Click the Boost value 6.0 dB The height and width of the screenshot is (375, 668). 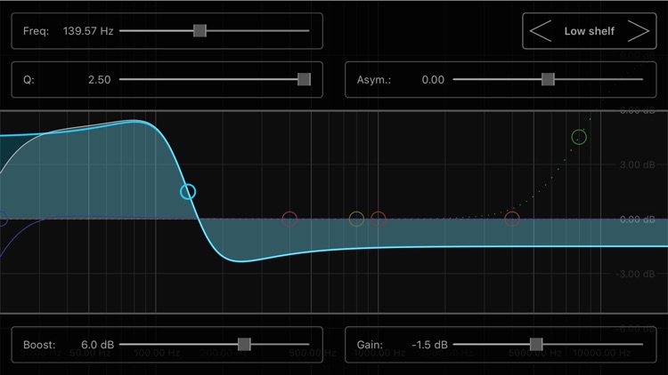pyautogui.click(x=98, y=345)
